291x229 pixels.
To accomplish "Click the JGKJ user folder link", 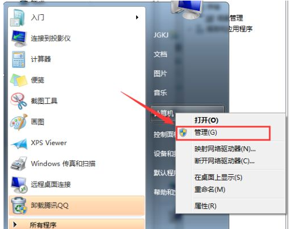I will click(161, 35).
